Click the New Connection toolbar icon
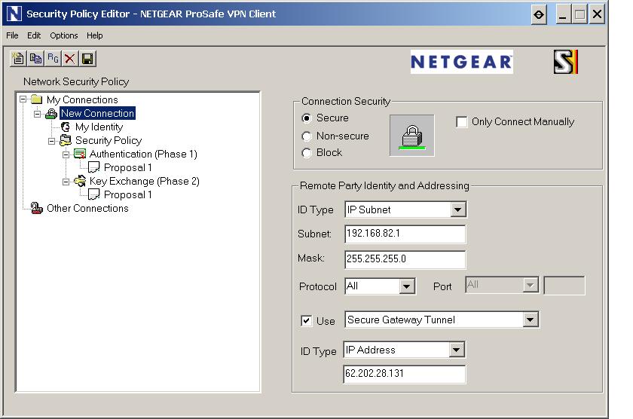 pyautogui.click(x=18, y=59)
